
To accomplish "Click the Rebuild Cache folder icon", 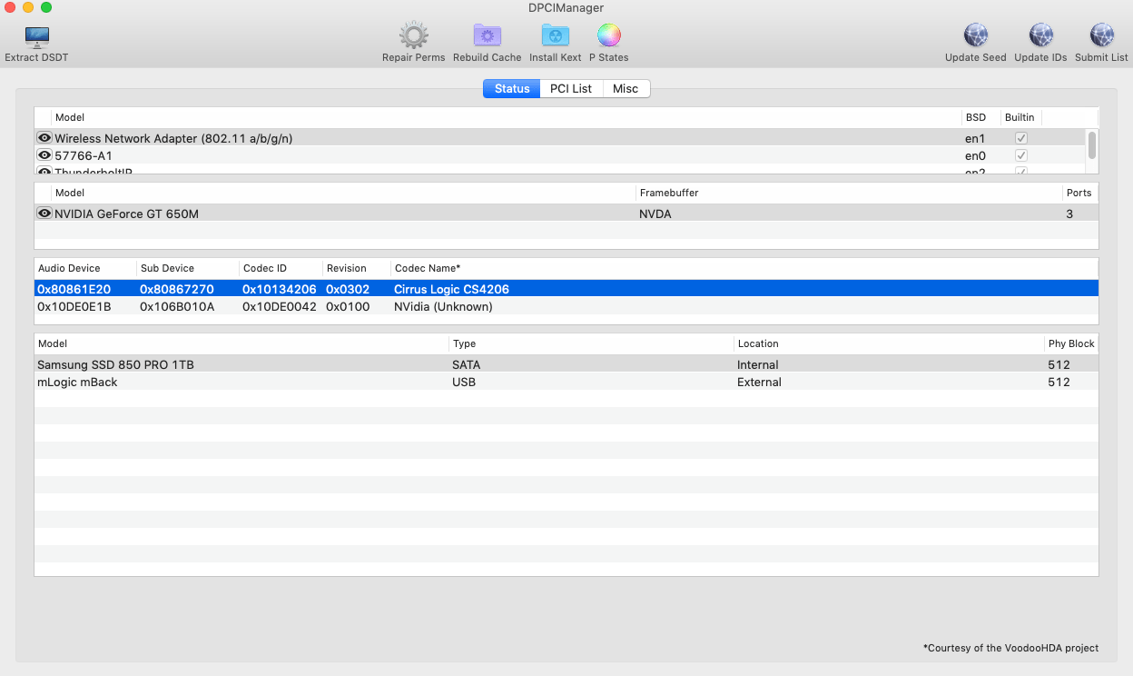I will tap(488, 36).
